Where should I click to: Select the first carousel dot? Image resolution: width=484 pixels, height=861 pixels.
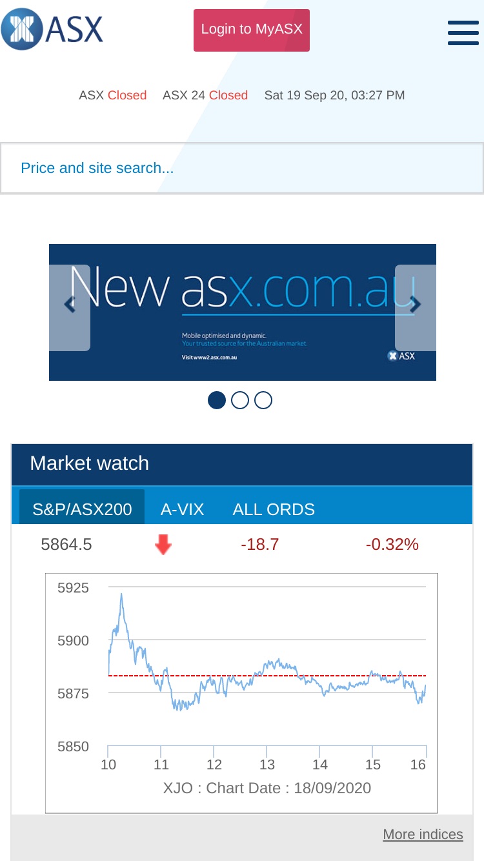pos(217,400)
